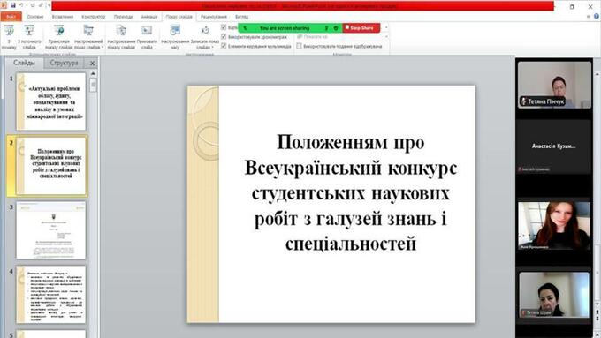Click the 'З поточного слайда' icon
The height and width of the screenshot is (338, 601).
(29, 31)
